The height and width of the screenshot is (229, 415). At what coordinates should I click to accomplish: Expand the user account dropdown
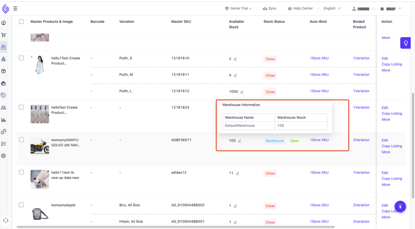pyautogui.click(x=376, y=8)
